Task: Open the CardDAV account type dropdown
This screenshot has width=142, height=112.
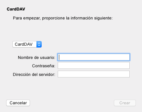Action: click(27, 44)
